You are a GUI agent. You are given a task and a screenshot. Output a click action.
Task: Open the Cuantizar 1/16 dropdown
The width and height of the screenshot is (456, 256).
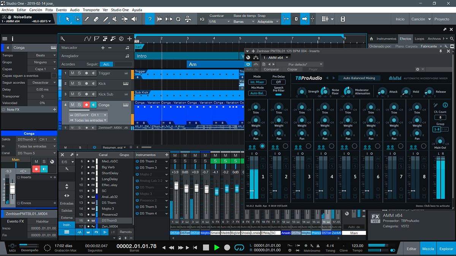coord(220,22)
